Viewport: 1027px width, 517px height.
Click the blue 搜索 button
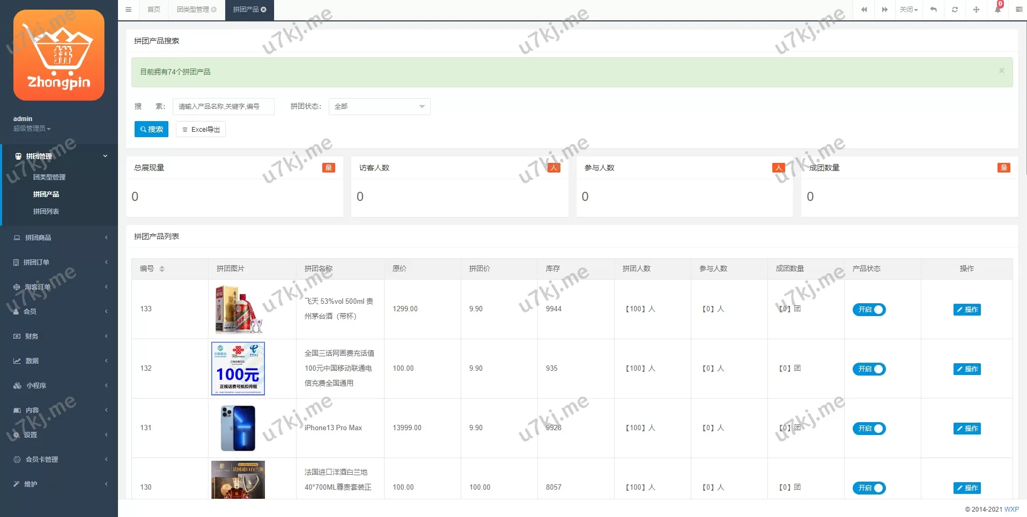(151, 129)
